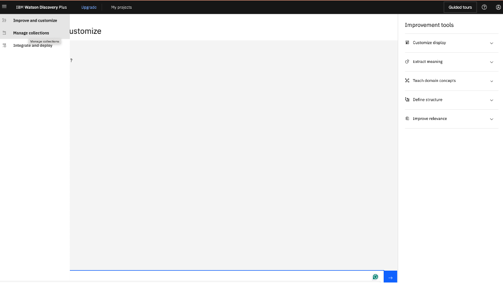
Task: Select Improve and customize in side menu
Action: [35, 20]
